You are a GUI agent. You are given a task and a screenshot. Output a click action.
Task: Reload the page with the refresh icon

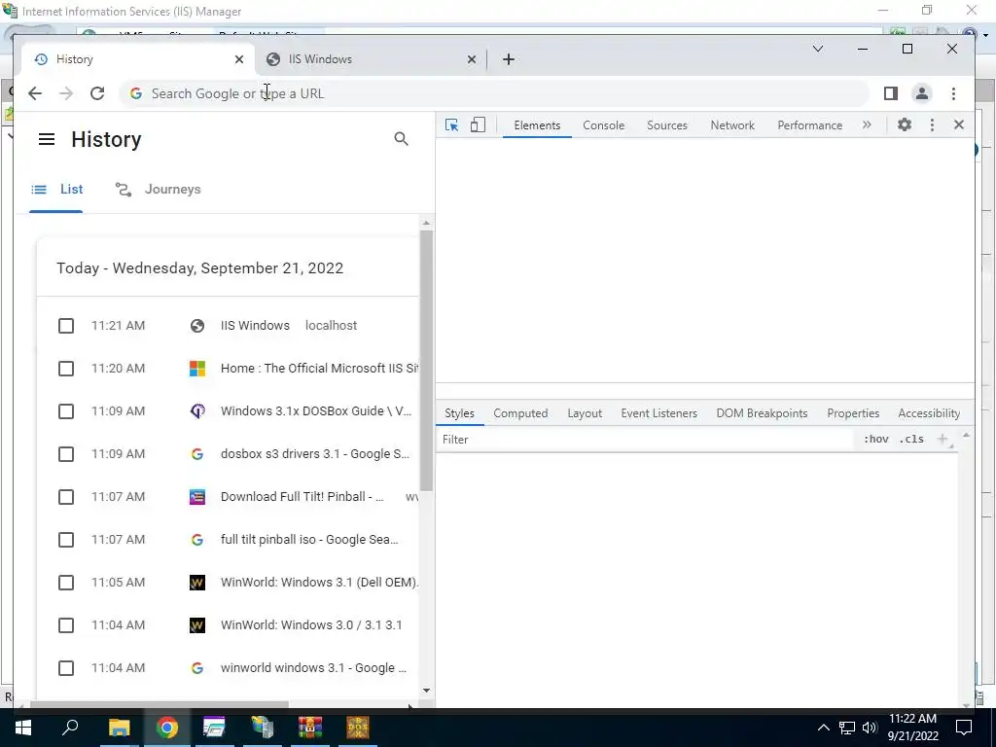97,93
